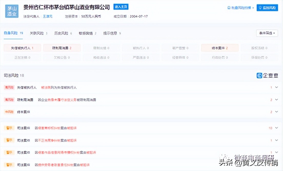Click the 进入主页 button
Viewport: 283px width, 171px height.
121,7
